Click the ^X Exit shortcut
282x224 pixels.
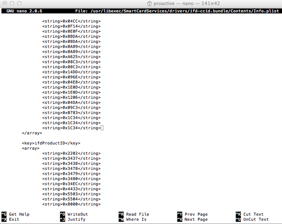(10, 219)
